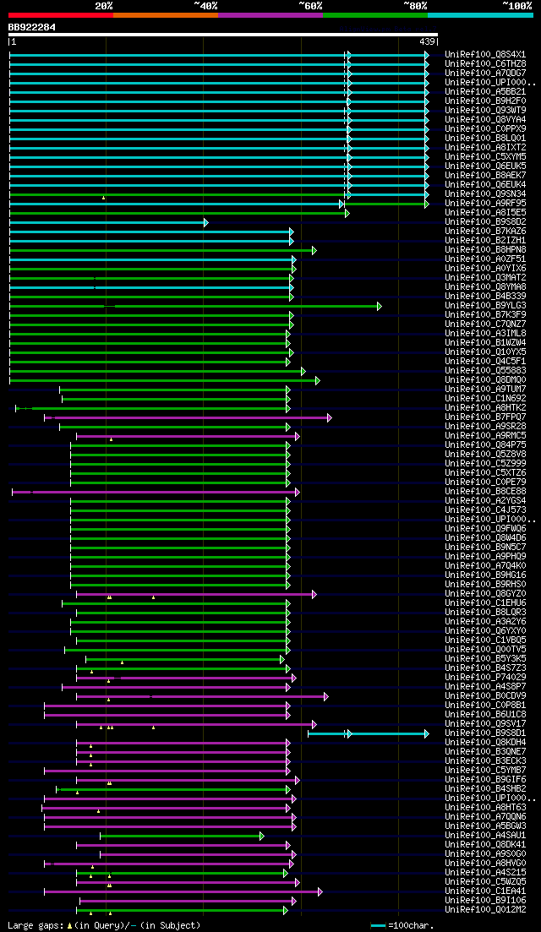
Task: Click the purple bar for UniRef100_Q8GYZ0
Action: point(197,594)
